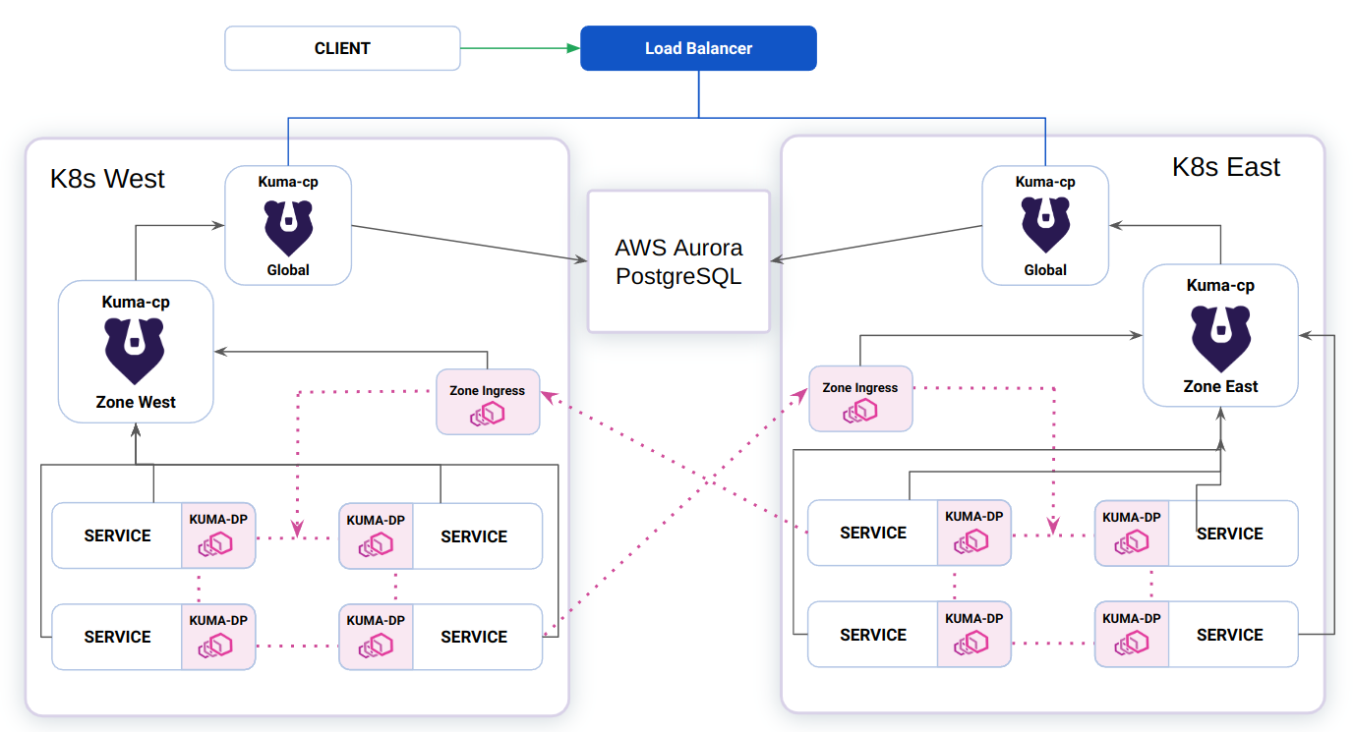Click the Zone Ingress dataplane icon in K8s West
This screenshot has height=732, width=1354.
click(486, 413)
